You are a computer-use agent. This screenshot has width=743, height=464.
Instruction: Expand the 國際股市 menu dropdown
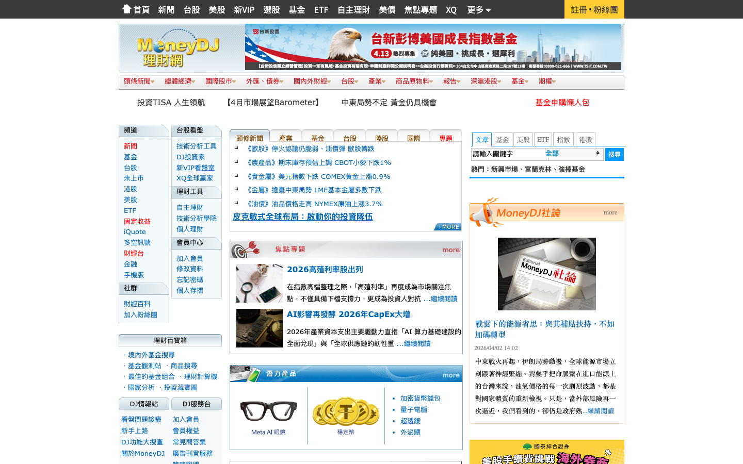click(221, 81)
